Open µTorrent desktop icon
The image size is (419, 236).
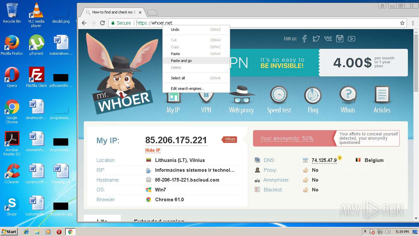[36, 45]
